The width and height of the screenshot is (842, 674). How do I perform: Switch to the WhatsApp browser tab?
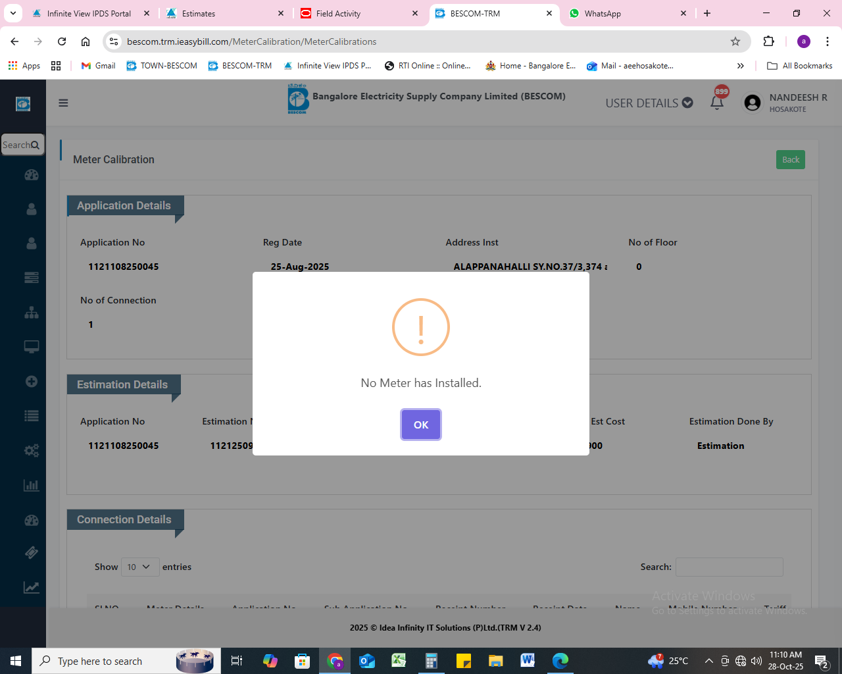tap(628, 13)
